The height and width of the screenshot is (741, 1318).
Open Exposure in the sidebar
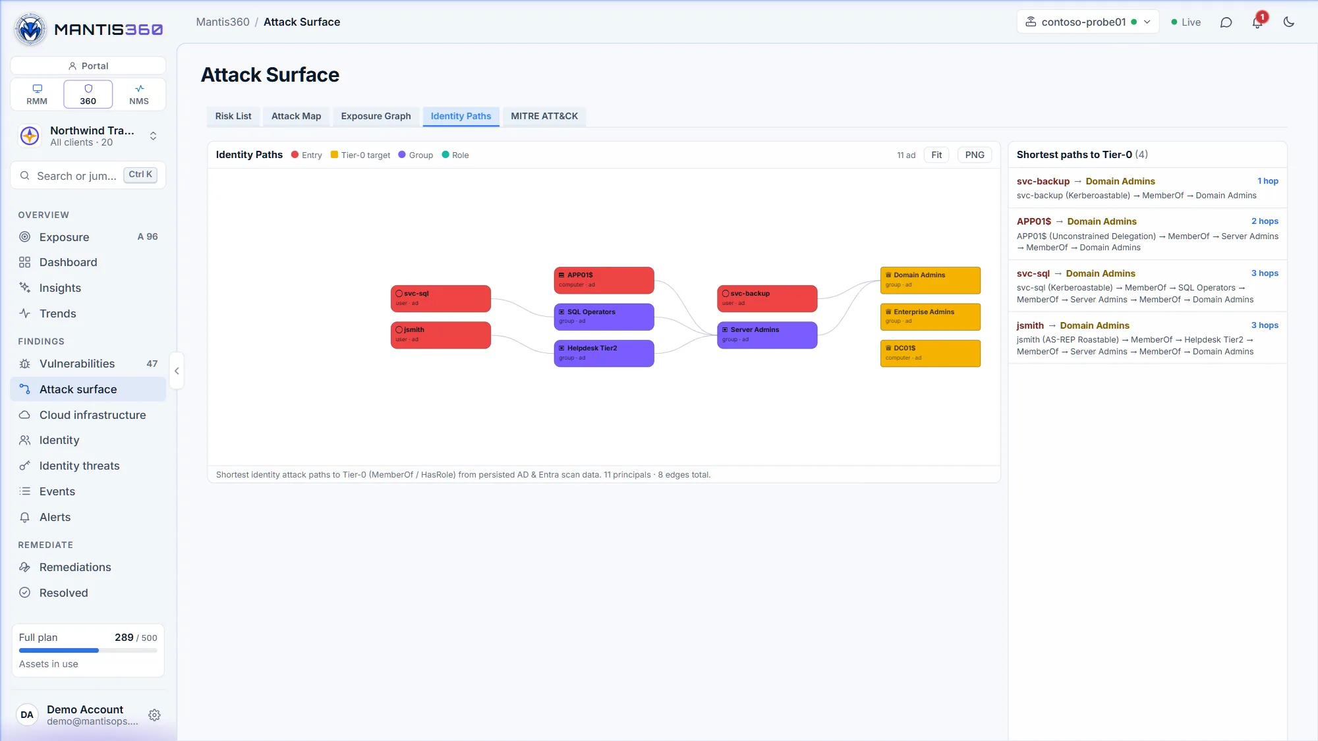pyautogui.click(x=88, y=237)
